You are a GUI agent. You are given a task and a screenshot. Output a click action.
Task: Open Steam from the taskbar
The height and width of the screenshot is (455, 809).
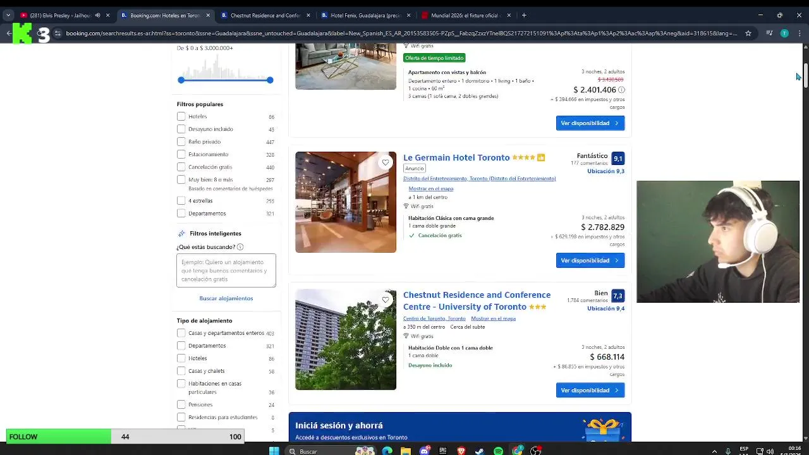pos(480,451)
